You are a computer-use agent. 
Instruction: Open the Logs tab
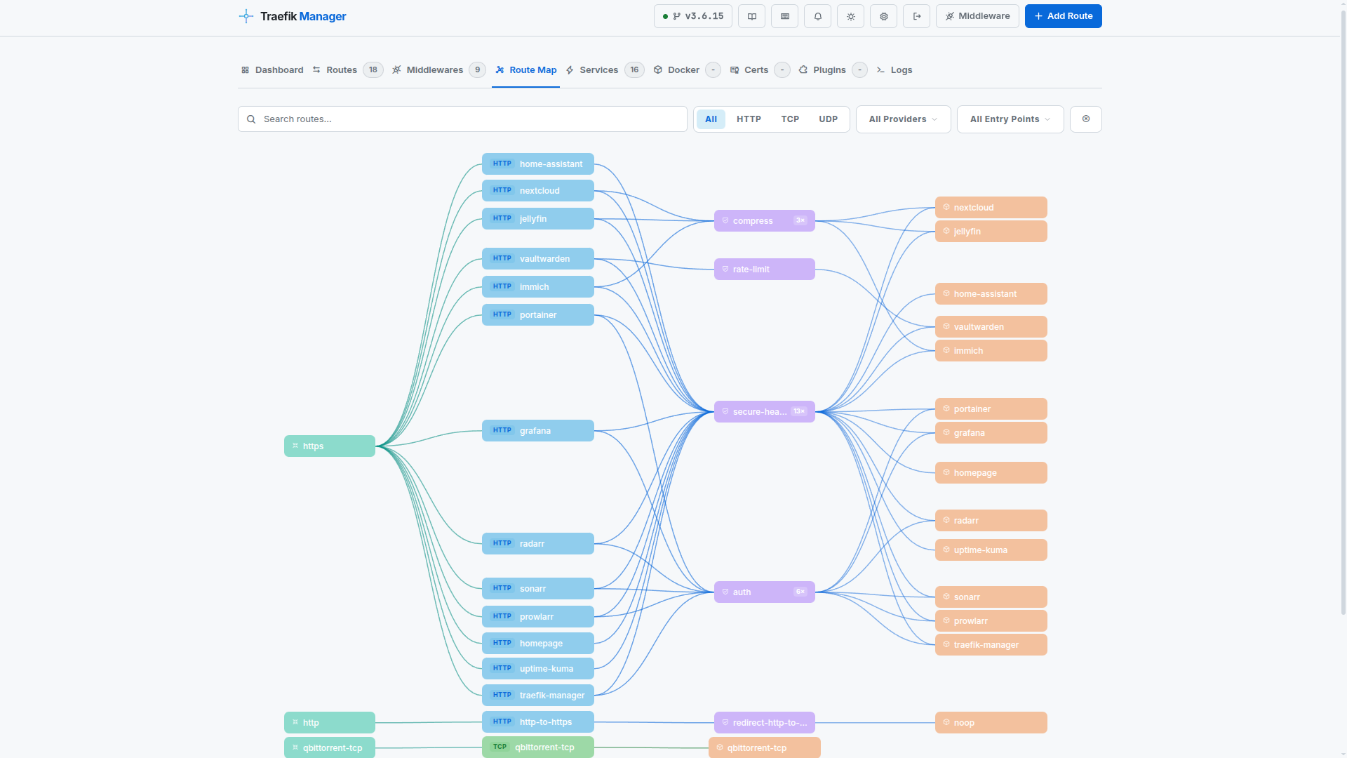point(894,70)
